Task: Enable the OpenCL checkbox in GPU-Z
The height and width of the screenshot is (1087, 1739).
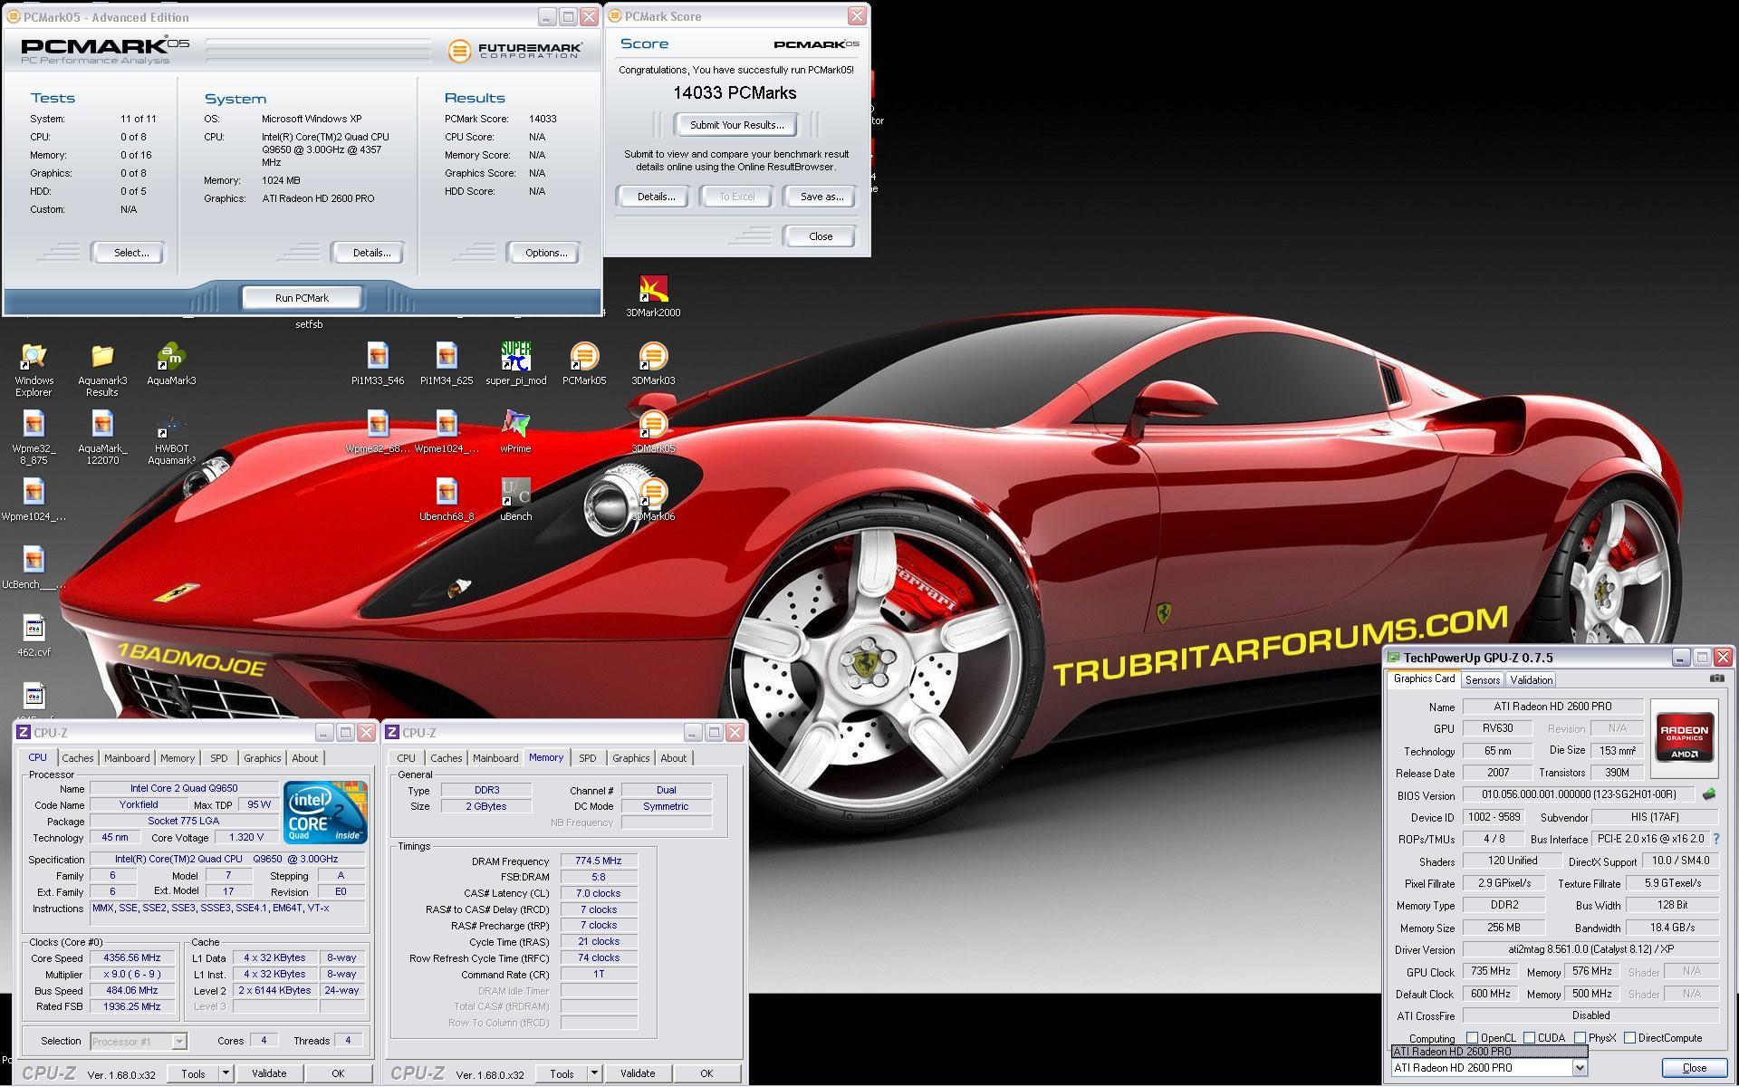Action: coord(1473,1038)
